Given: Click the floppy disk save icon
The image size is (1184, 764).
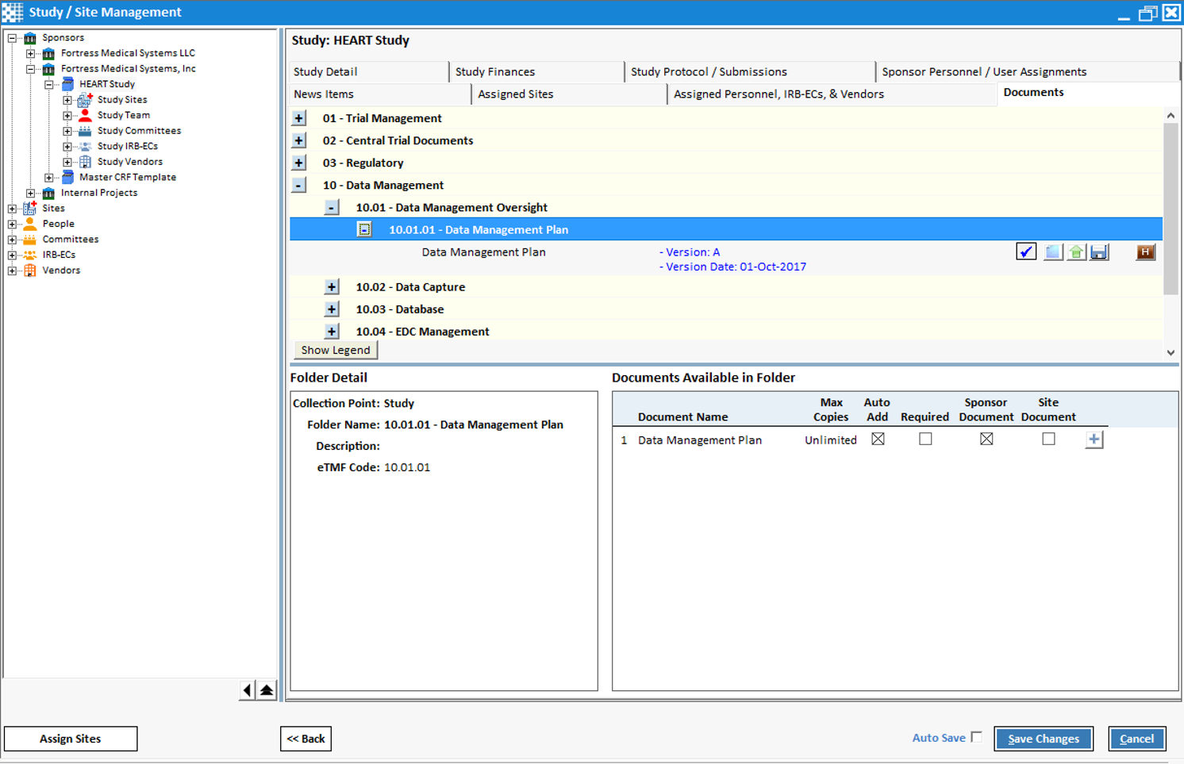Looking at the screenshot, I should coord(1099,252).
